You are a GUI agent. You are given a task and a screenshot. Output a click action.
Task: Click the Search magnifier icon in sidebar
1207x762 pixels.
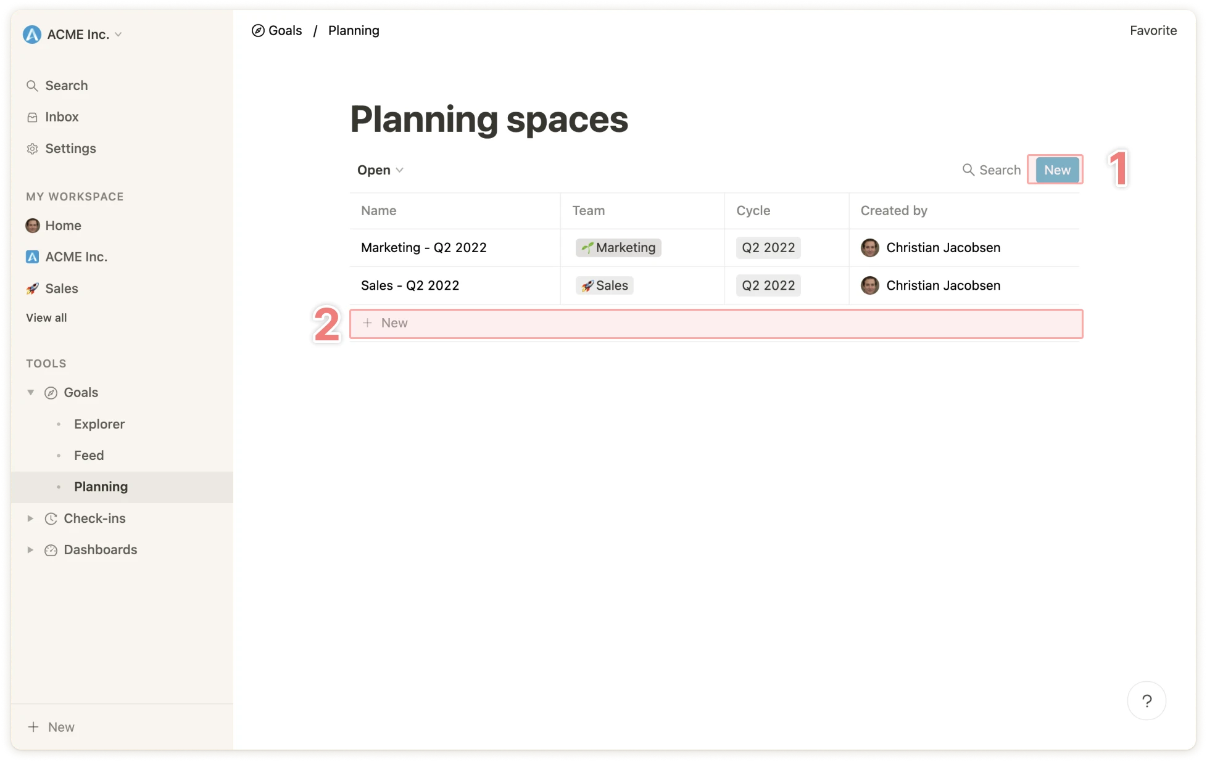point(32,86)
